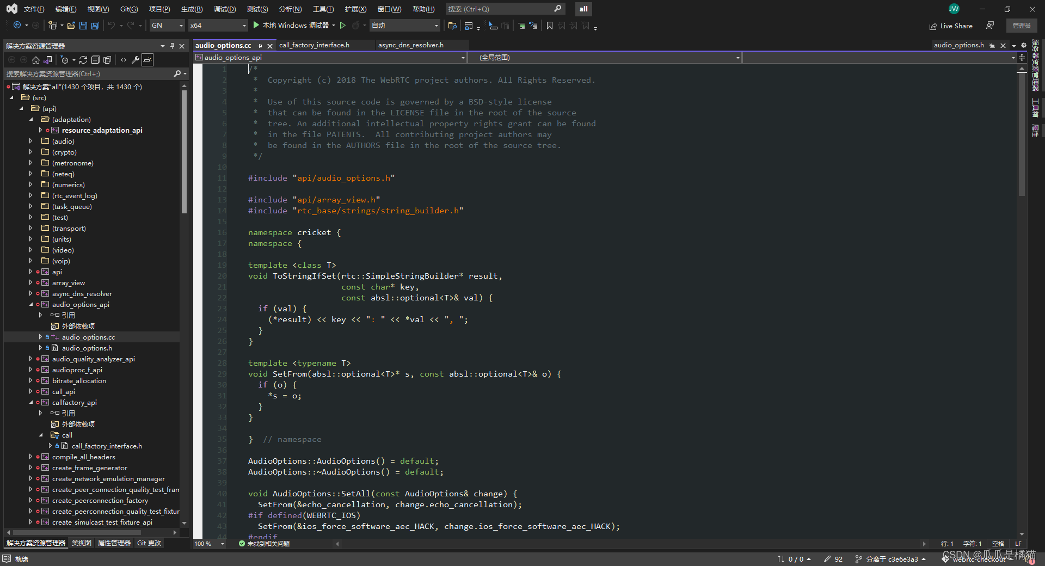Click the Toggle Bookmark icon
Viewport: 1045px width, 566px height.
coord(550,26)
